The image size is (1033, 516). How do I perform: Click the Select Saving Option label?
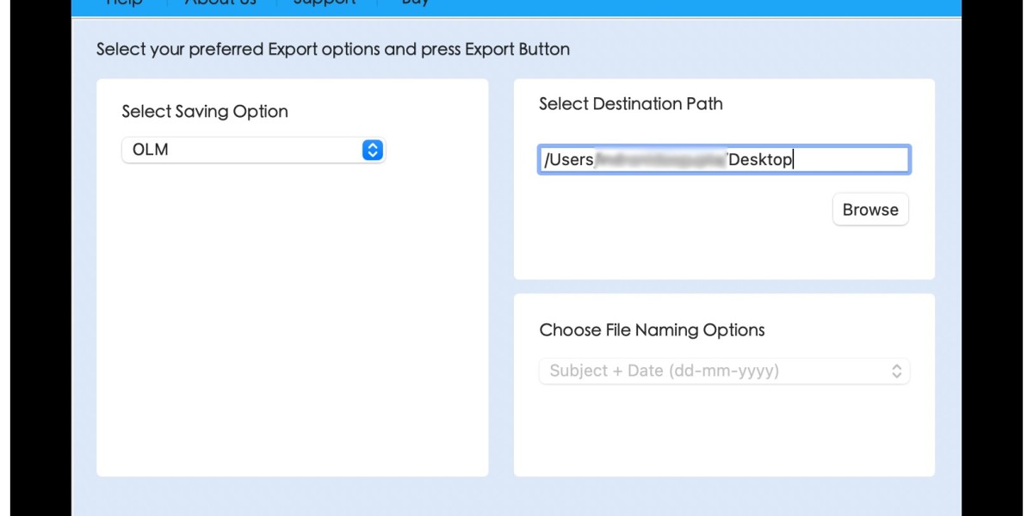tap(205, 112)
